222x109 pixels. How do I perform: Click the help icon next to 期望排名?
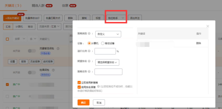[89, 61]
